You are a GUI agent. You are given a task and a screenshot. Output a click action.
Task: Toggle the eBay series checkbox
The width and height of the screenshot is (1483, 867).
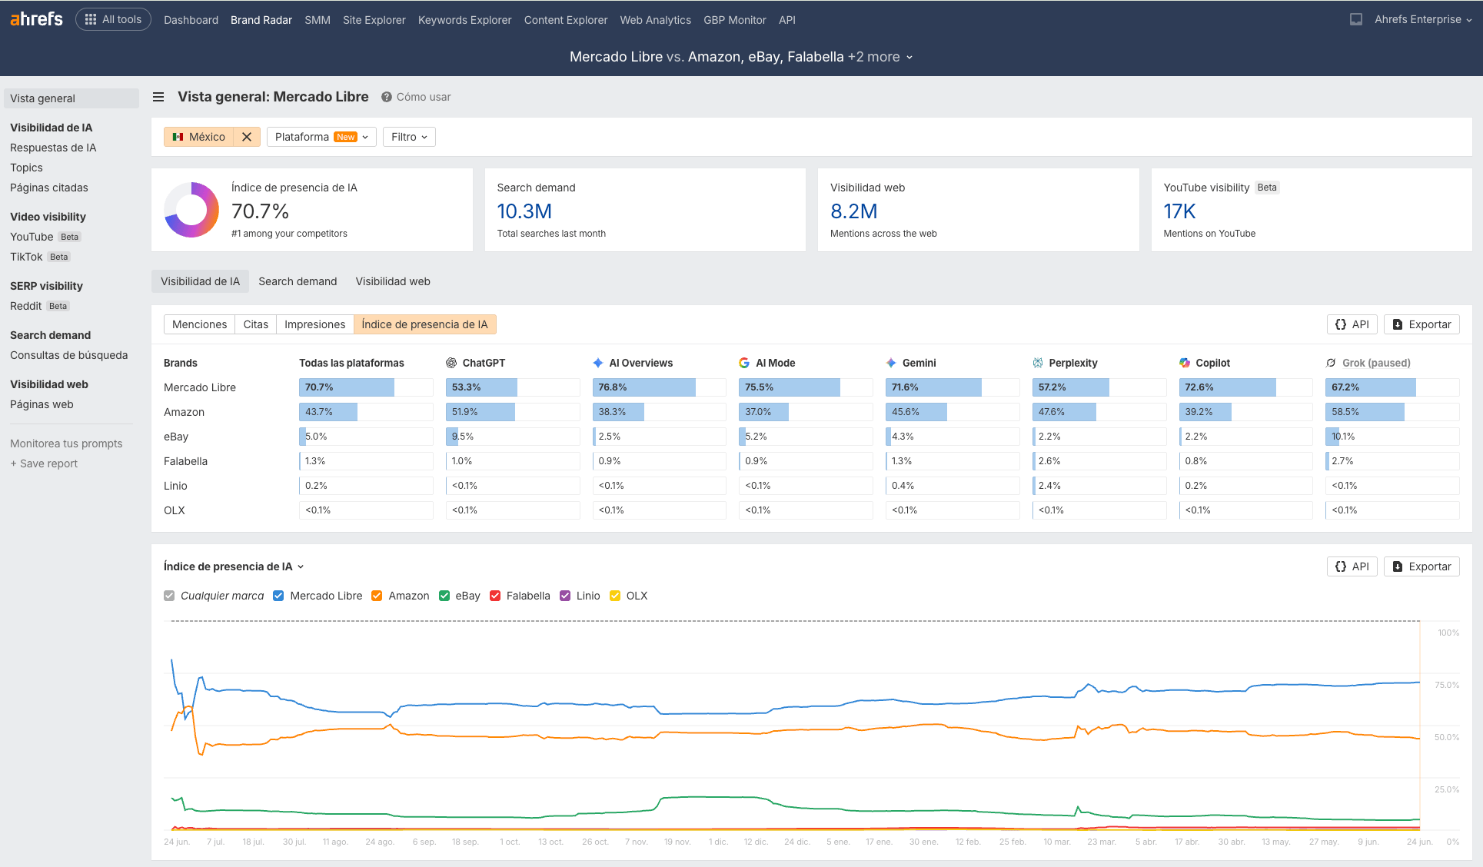[444, 596]
